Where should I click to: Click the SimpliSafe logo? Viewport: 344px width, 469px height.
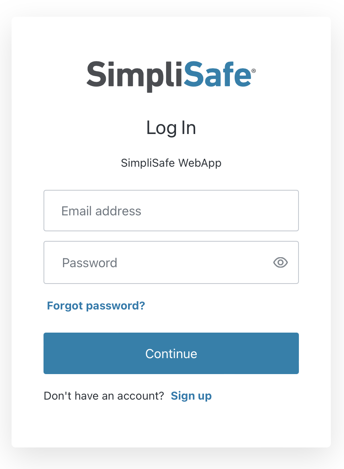[171, 74]
